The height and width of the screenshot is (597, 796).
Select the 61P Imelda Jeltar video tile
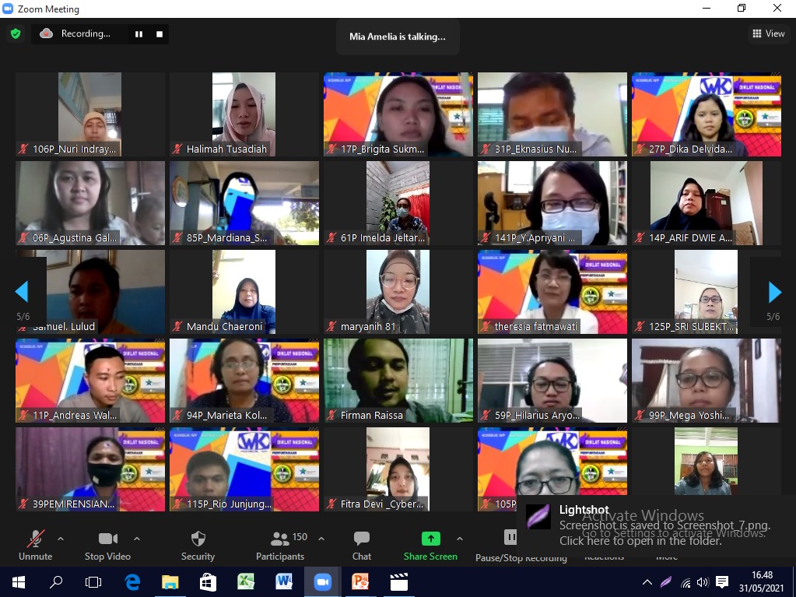398,203
